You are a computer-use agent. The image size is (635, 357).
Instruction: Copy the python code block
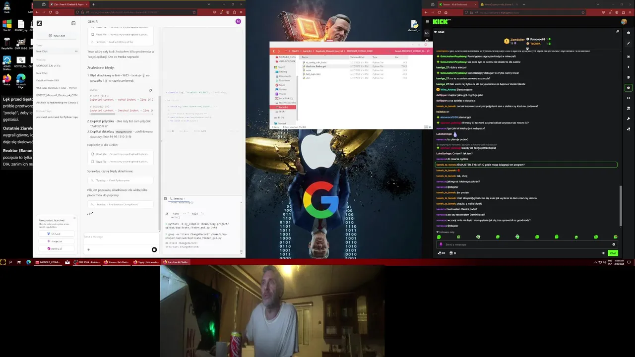click(x=150, y=90)
